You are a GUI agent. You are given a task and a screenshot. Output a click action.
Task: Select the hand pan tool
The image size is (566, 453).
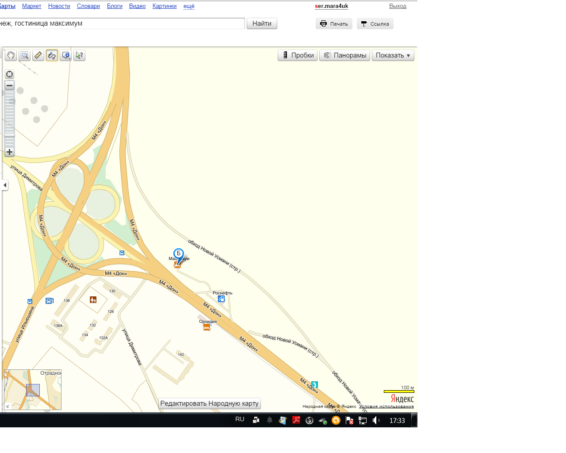tap(11, 55)
